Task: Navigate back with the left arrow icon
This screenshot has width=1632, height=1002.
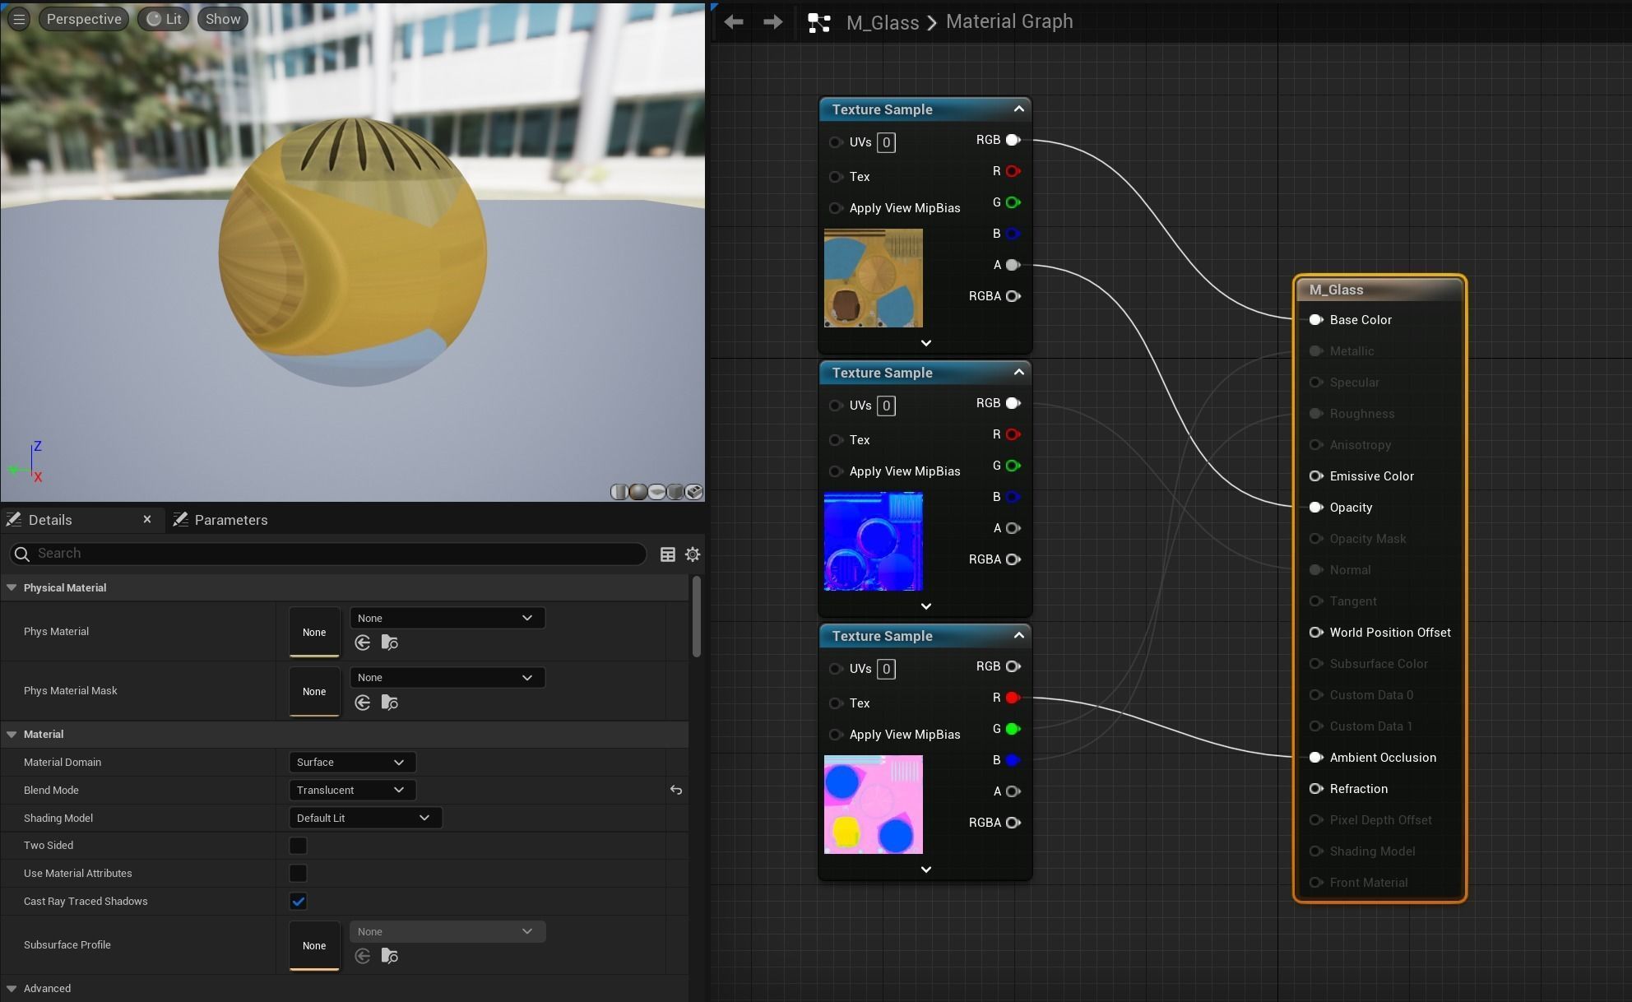Action: [x=734, y=22]
